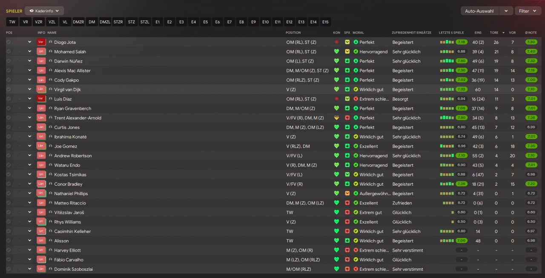The height and width of the screenshot is (278, 545).
Task: Click Trent Alexander-Arnold's orange heart condition icon
Action: 336,118
